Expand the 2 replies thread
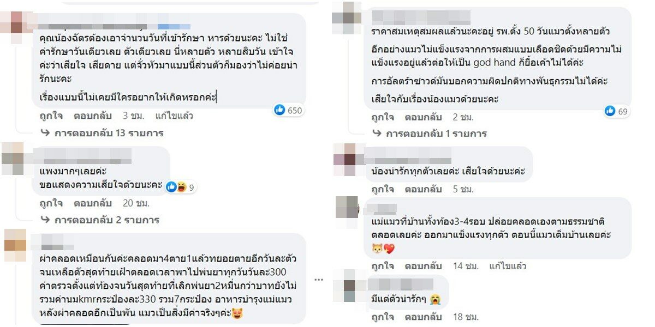Viewport: 655px width, 327px height. click(106, 220)
